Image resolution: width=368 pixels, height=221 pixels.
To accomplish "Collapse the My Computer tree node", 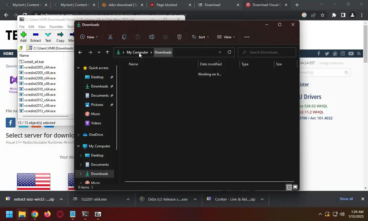I will [x=78, y=146].
